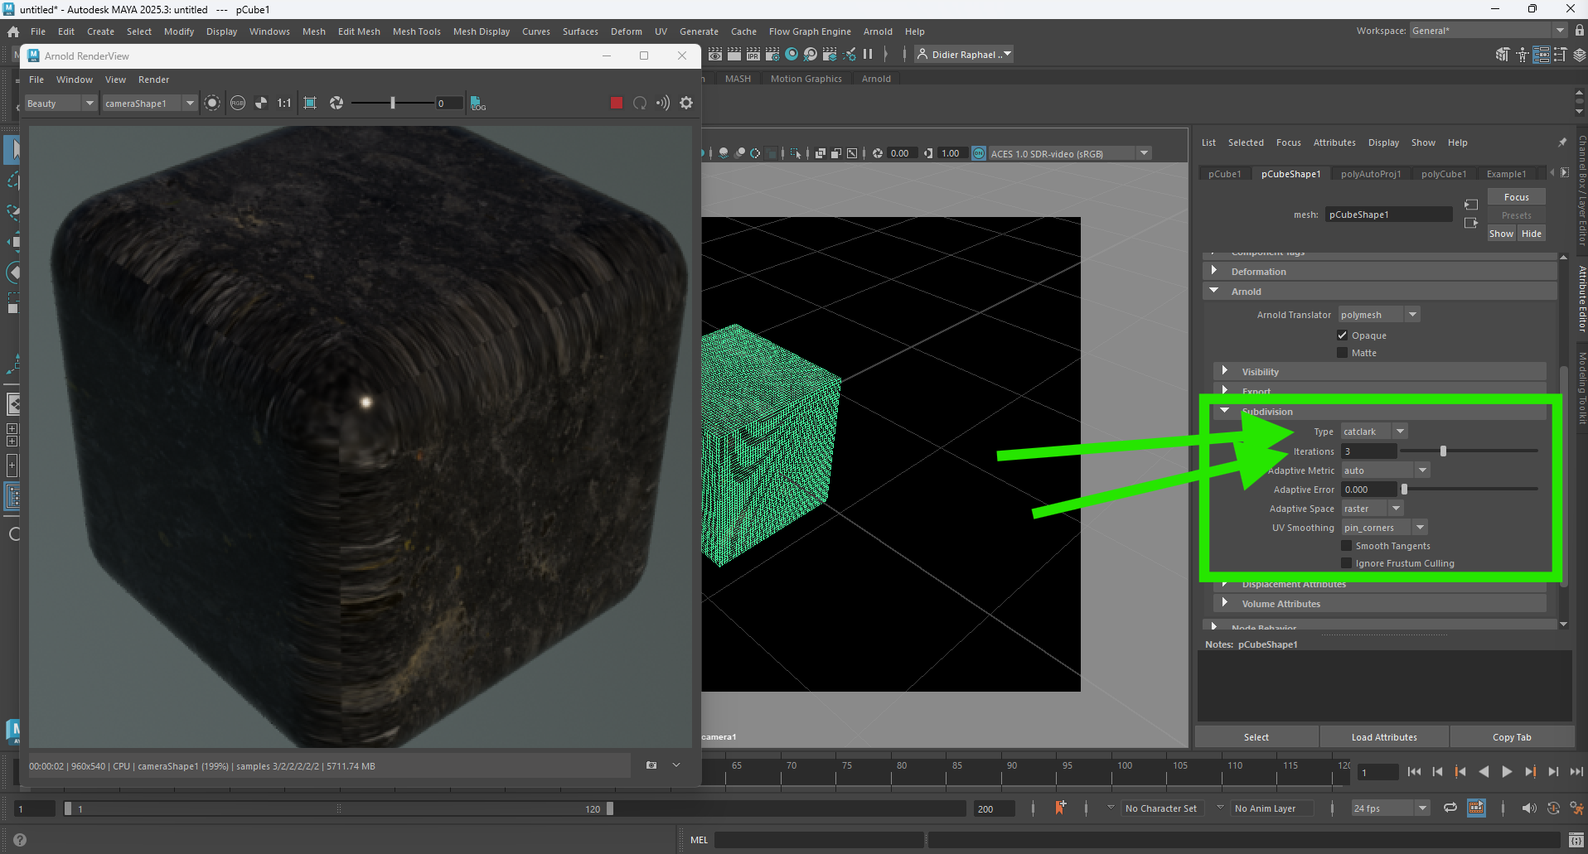The height and width of the screenshot is (854, 1588).
Task: Click the Copy Tab button
Action: 1512,737
